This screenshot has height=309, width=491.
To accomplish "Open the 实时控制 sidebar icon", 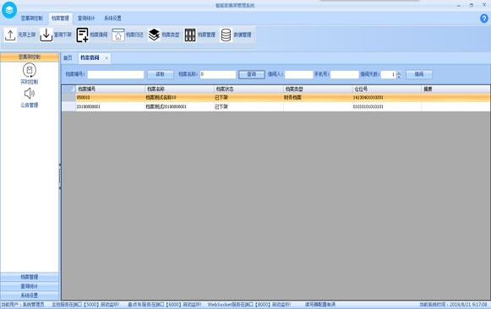I will pyautogui.click(x=30, y=70).
